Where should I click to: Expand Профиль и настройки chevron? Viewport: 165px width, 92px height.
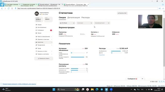point(52,54)
